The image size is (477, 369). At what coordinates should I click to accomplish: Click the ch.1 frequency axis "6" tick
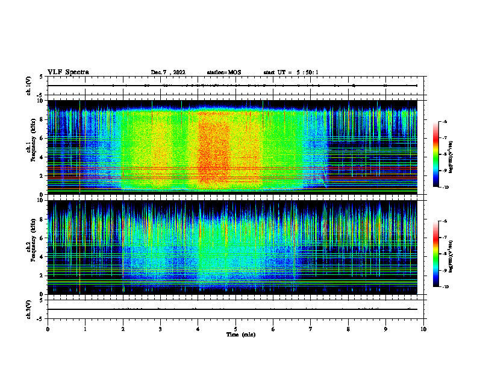[42, 138]
